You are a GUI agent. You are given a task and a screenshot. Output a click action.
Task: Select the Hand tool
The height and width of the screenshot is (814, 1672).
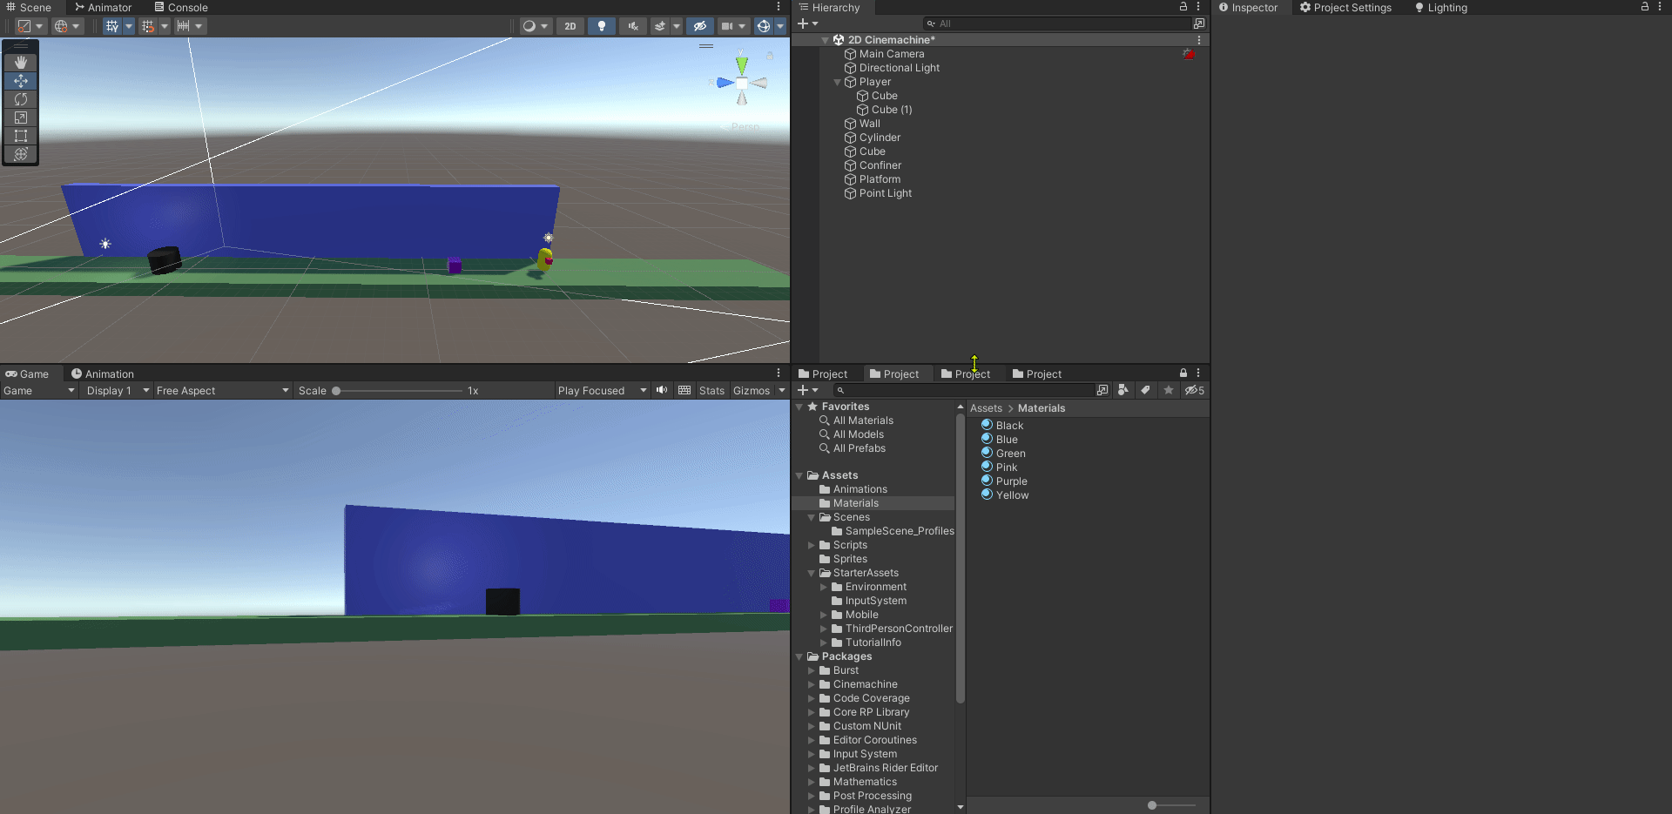click(20, 62)
